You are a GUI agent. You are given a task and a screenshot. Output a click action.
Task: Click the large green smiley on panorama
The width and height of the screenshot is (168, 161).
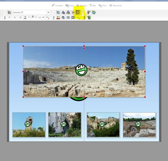81,70
